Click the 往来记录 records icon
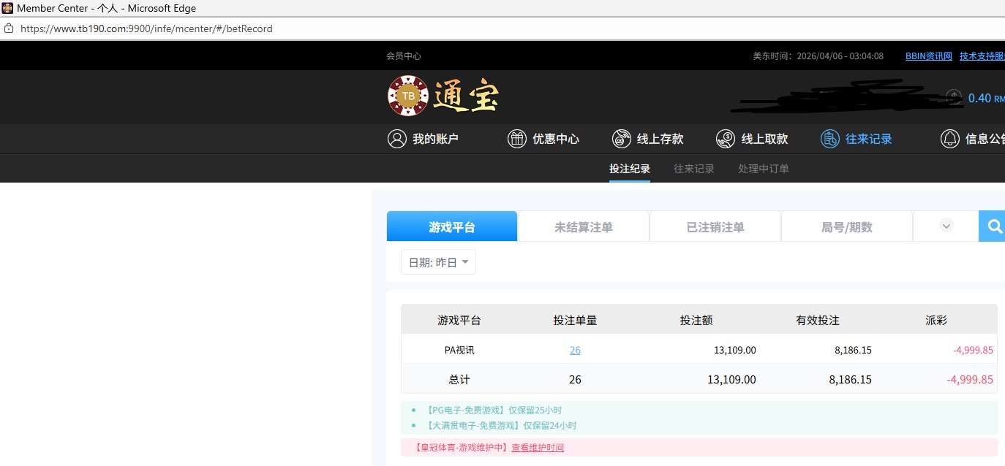Viewport: 1005px width, 466px height. click(x=829, y=139)
